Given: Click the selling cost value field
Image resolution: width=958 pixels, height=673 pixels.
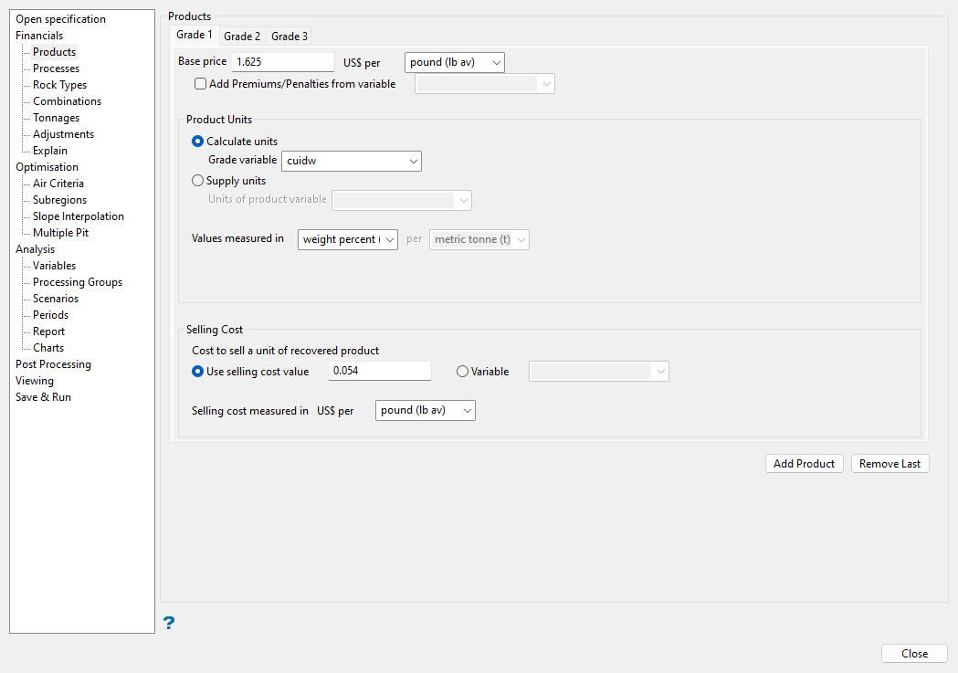Looking at the screenshot, I should pos(379,371).
